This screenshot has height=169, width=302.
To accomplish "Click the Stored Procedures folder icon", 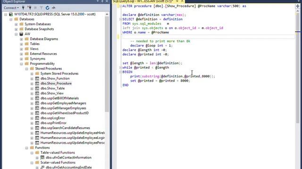I will [x=32, y=69].
